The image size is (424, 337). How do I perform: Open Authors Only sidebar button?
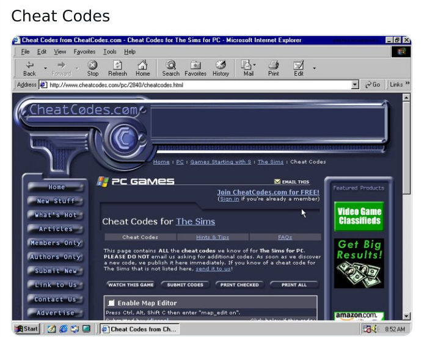(x=56, y=257)
